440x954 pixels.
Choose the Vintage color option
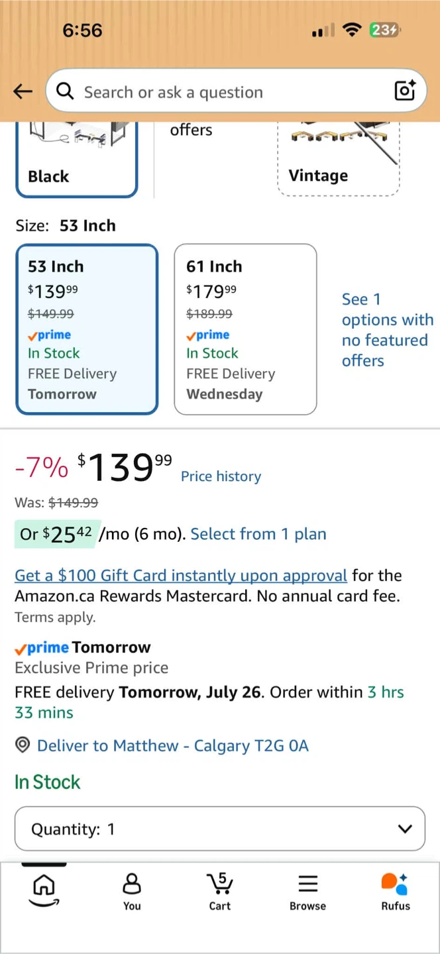coord(339,159)
